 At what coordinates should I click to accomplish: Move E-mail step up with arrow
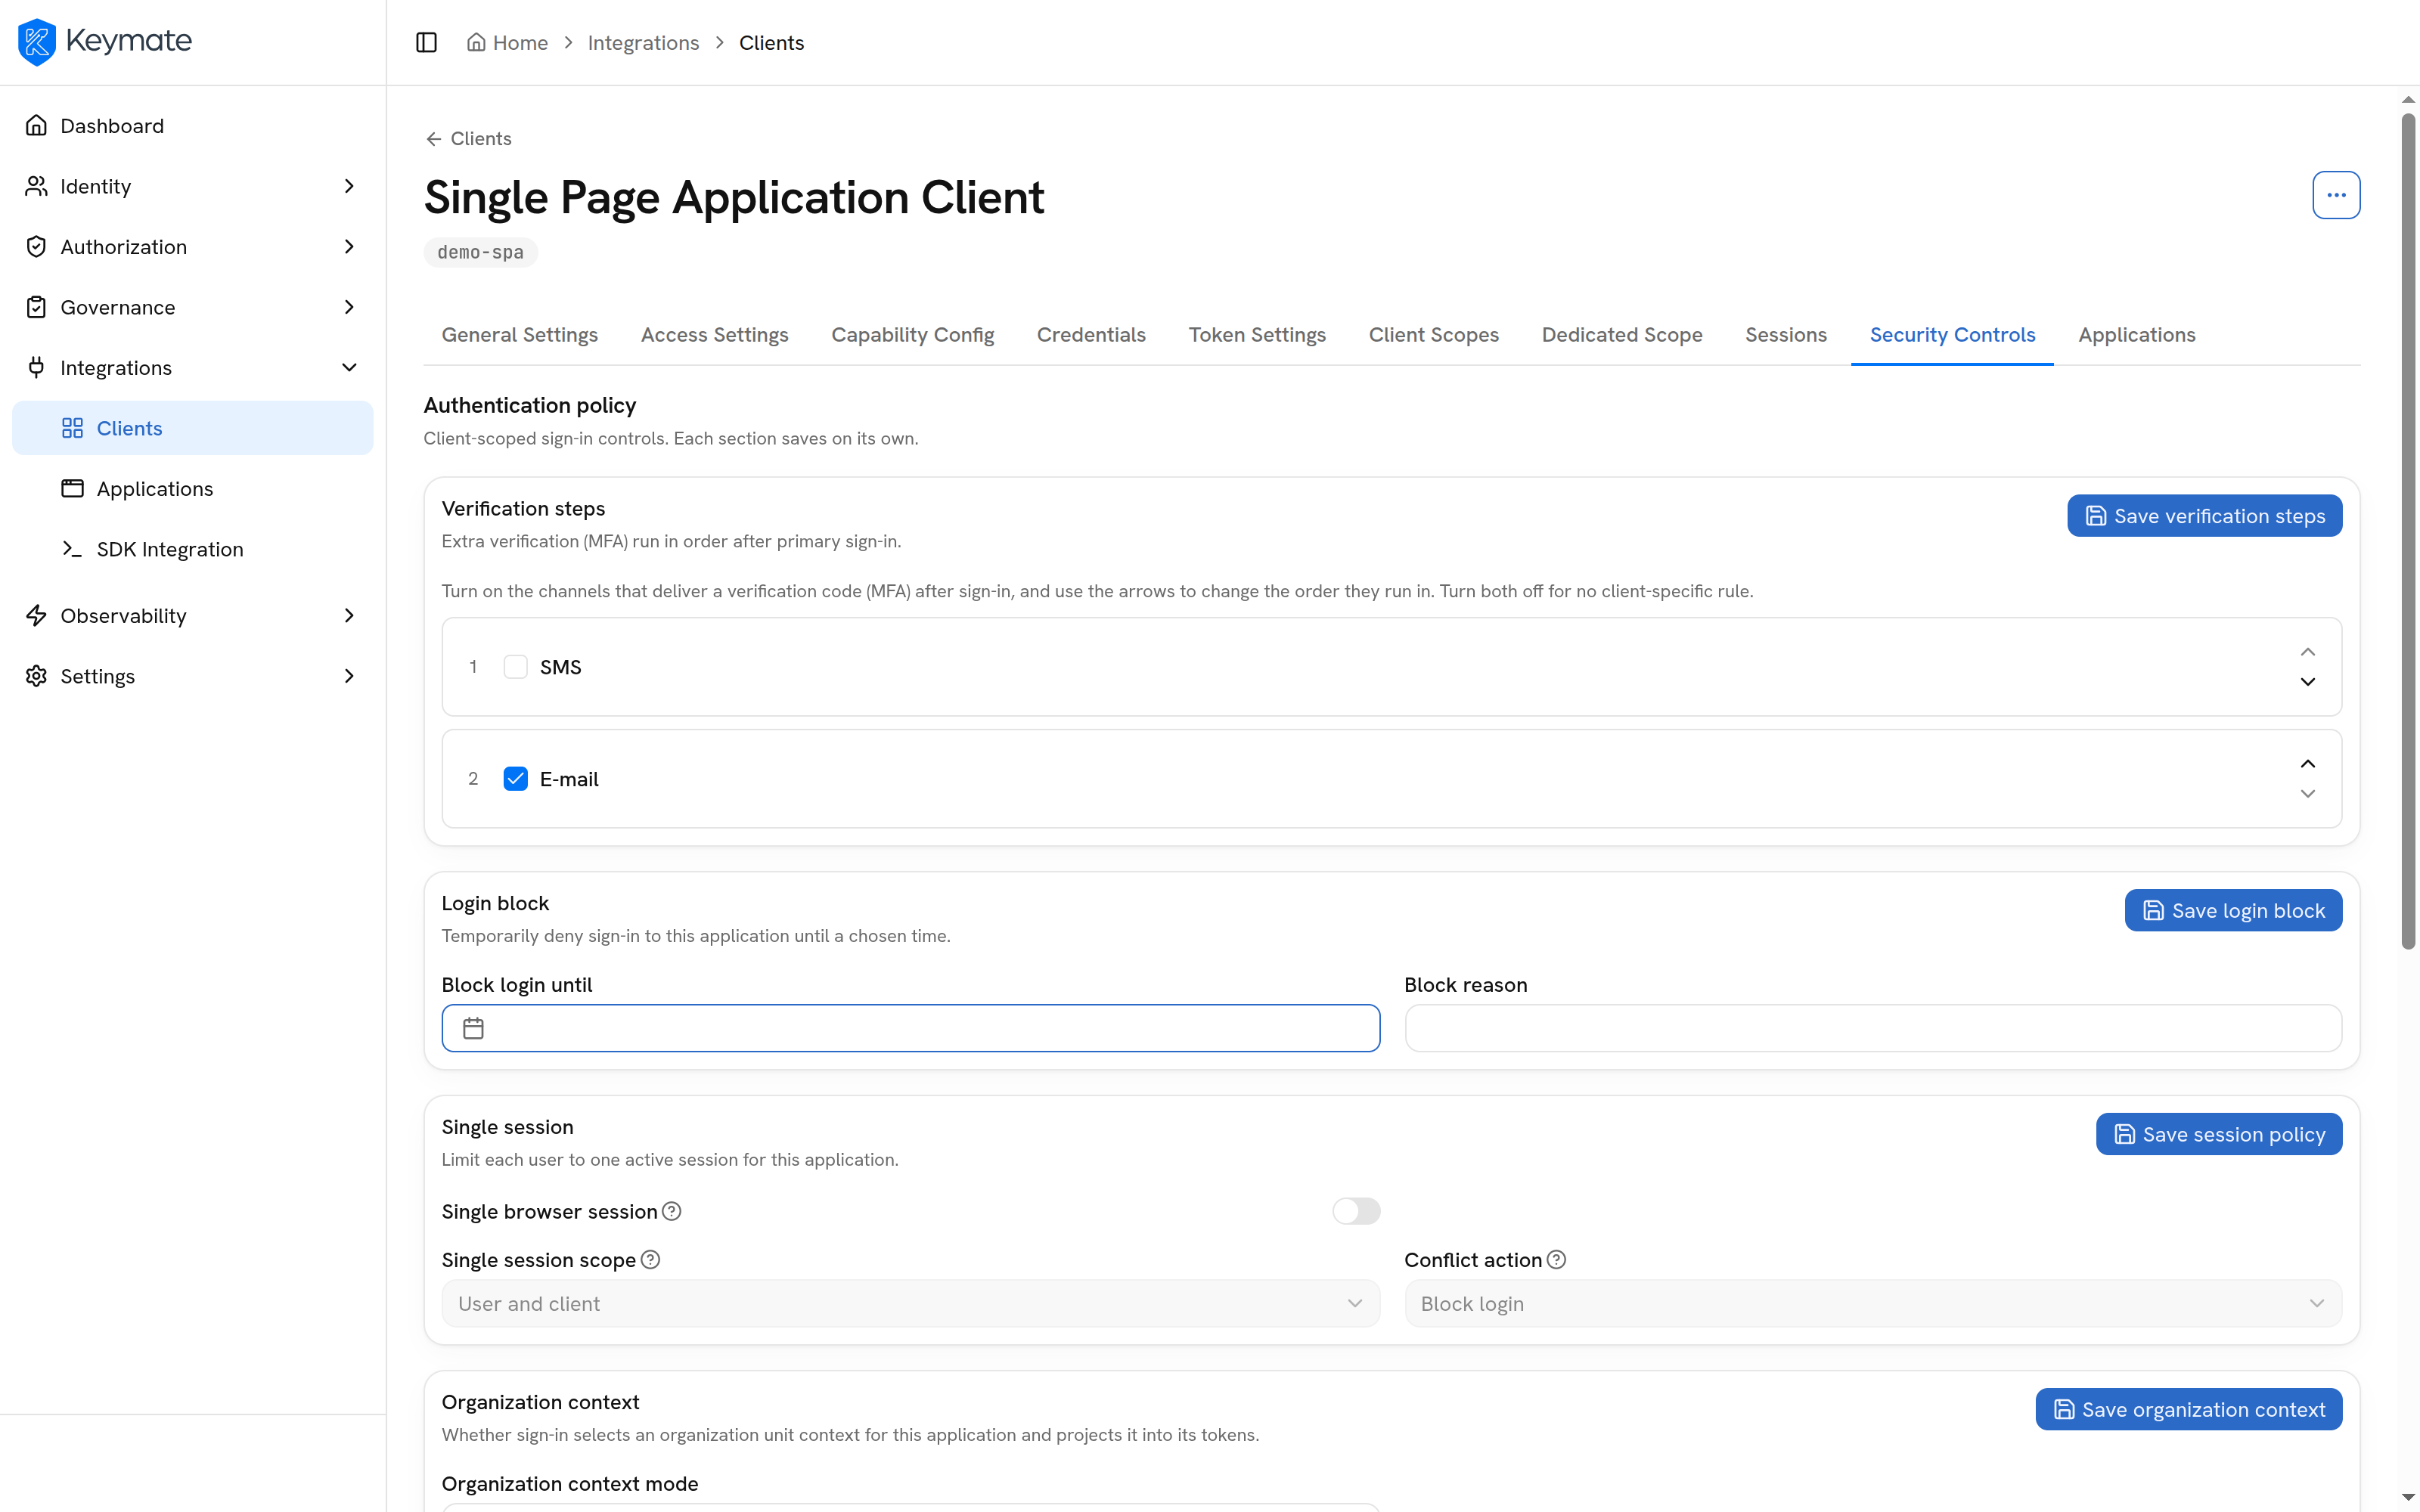coord(2307,764)
